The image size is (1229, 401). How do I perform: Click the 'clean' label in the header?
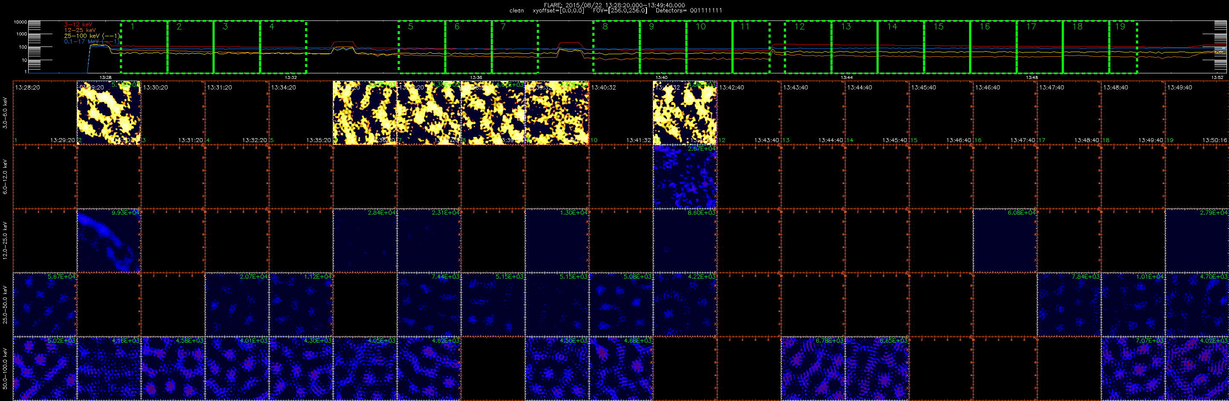(x=517, y=11)
